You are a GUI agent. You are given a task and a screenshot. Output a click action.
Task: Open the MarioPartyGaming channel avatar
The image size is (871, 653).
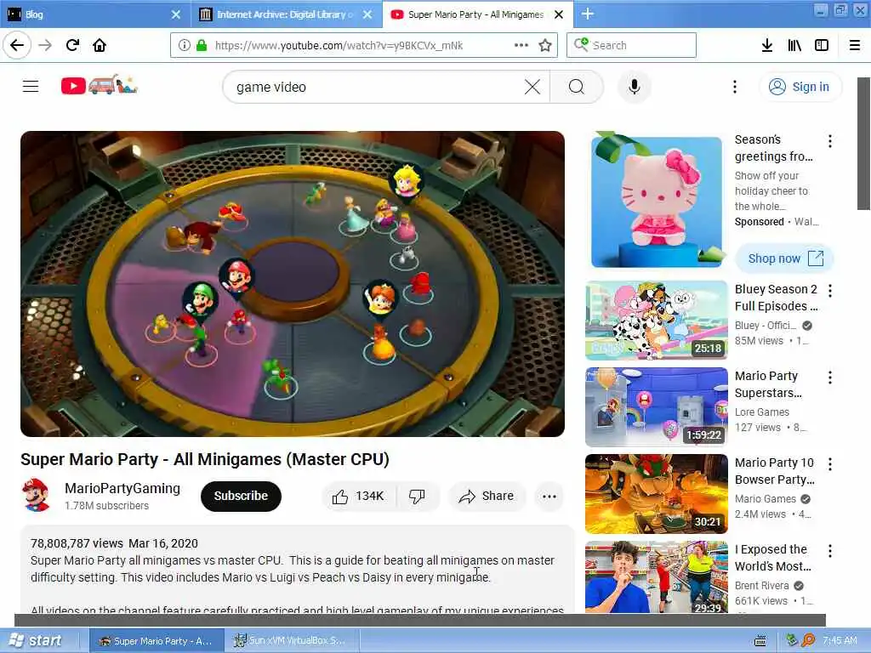tap(36, 496)
